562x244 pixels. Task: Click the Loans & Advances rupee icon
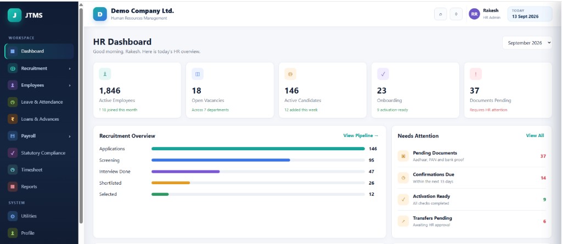(x=13, y=120)
